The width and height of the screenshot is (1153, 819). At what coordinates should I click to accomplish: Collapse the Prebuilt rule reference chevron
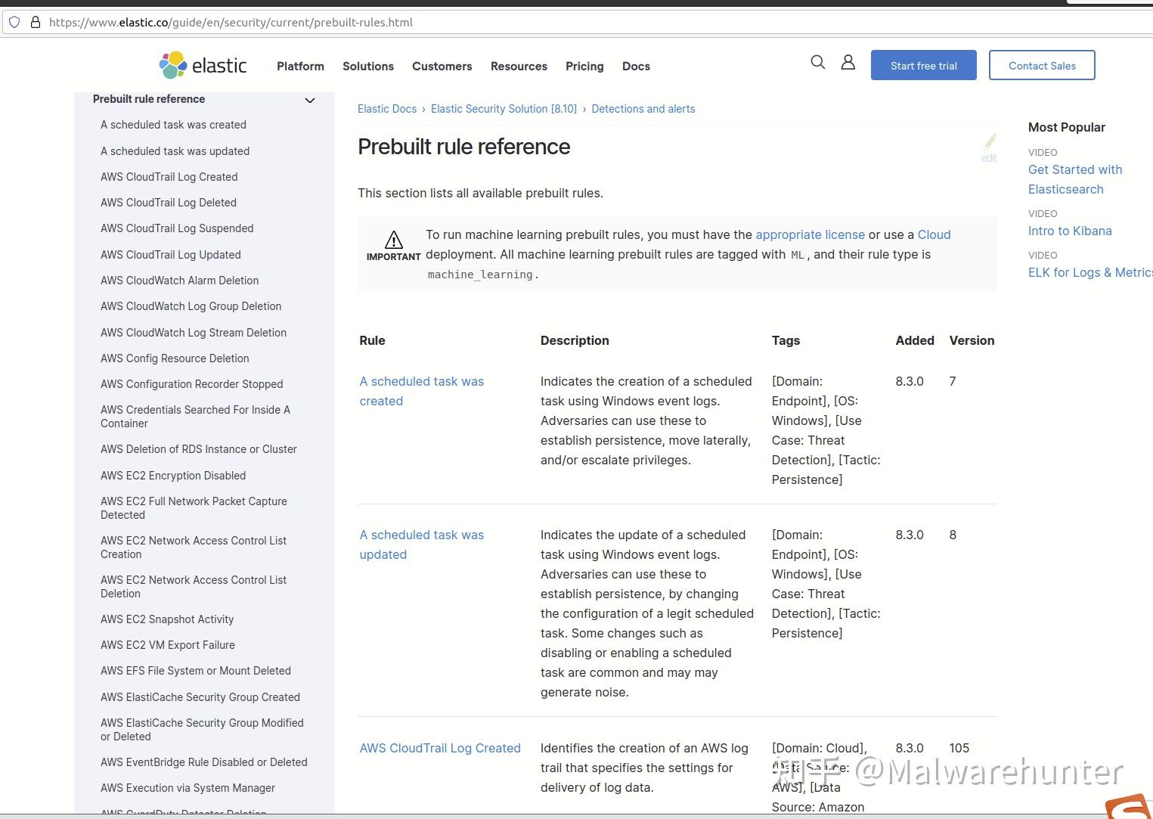pos(309,100)
